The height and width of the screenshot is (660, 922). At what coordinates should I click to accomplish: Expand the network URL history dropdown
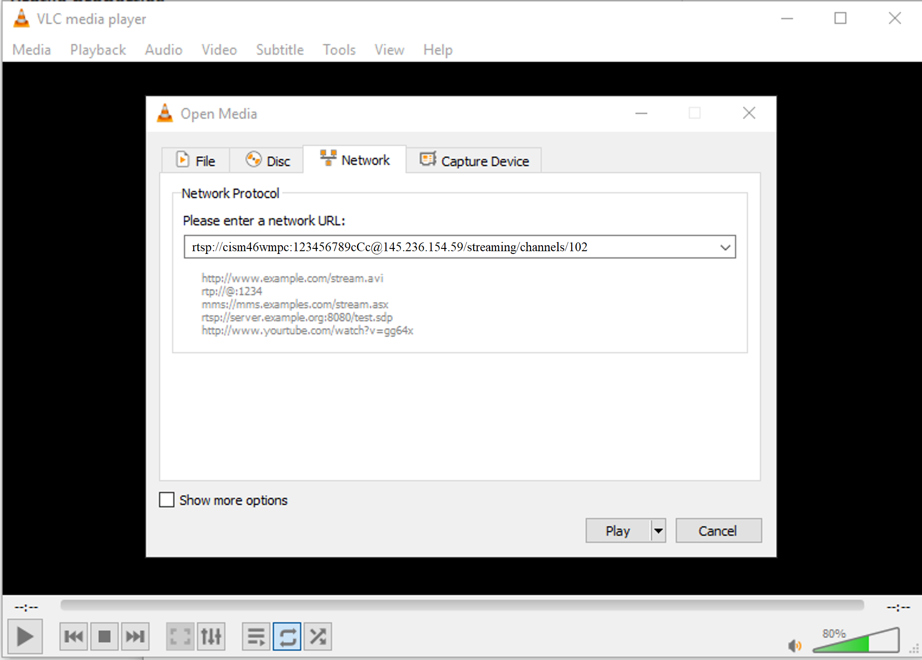pyautogui.click(x=725, y=247)
